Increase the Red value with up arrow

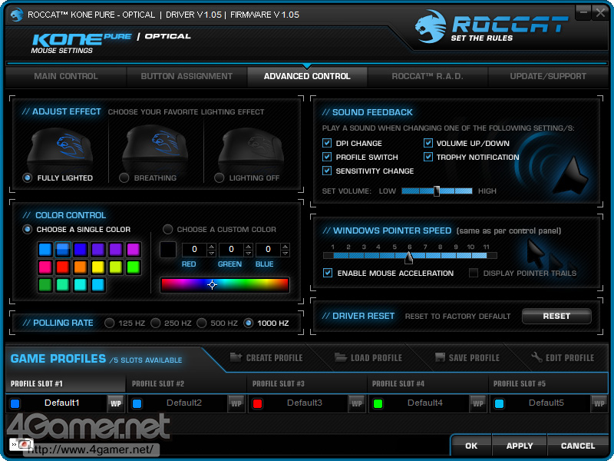click(x=212, y=247)
